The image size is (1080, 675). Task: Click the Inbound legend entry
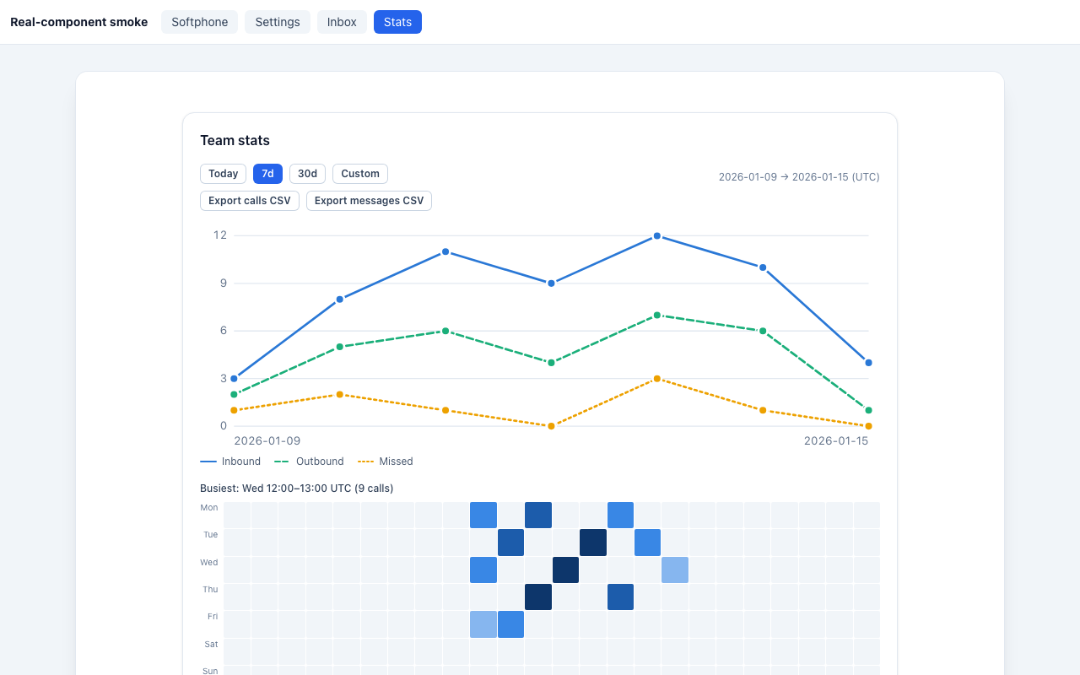point(230,462)
